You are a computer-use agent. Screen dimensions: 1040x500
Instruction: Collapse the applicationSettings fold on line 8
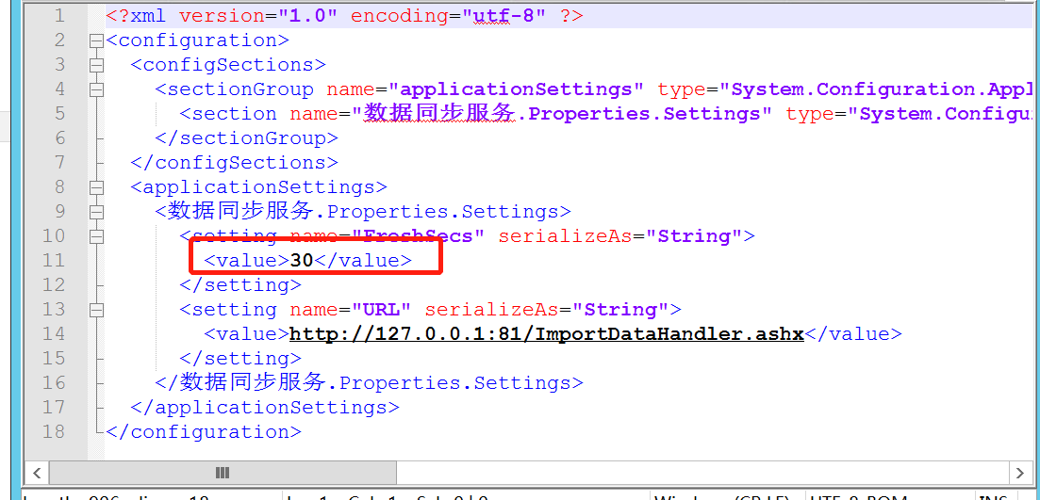pos(97,188)
